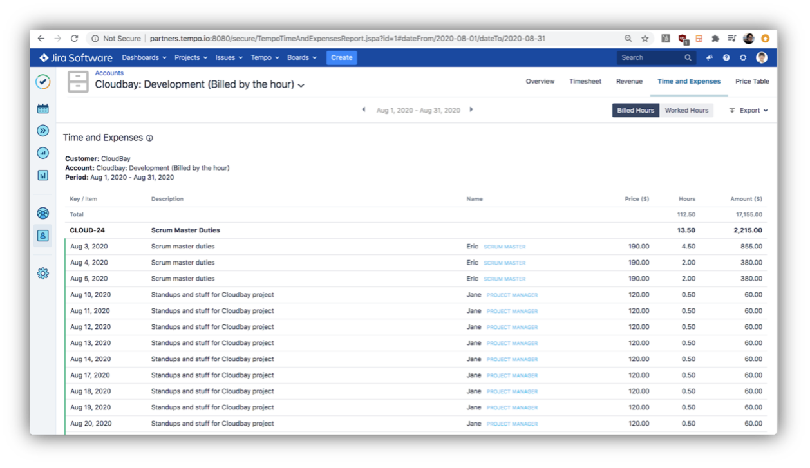
Task: Switch to the Billed Hours view
Action: coord(636,111)
